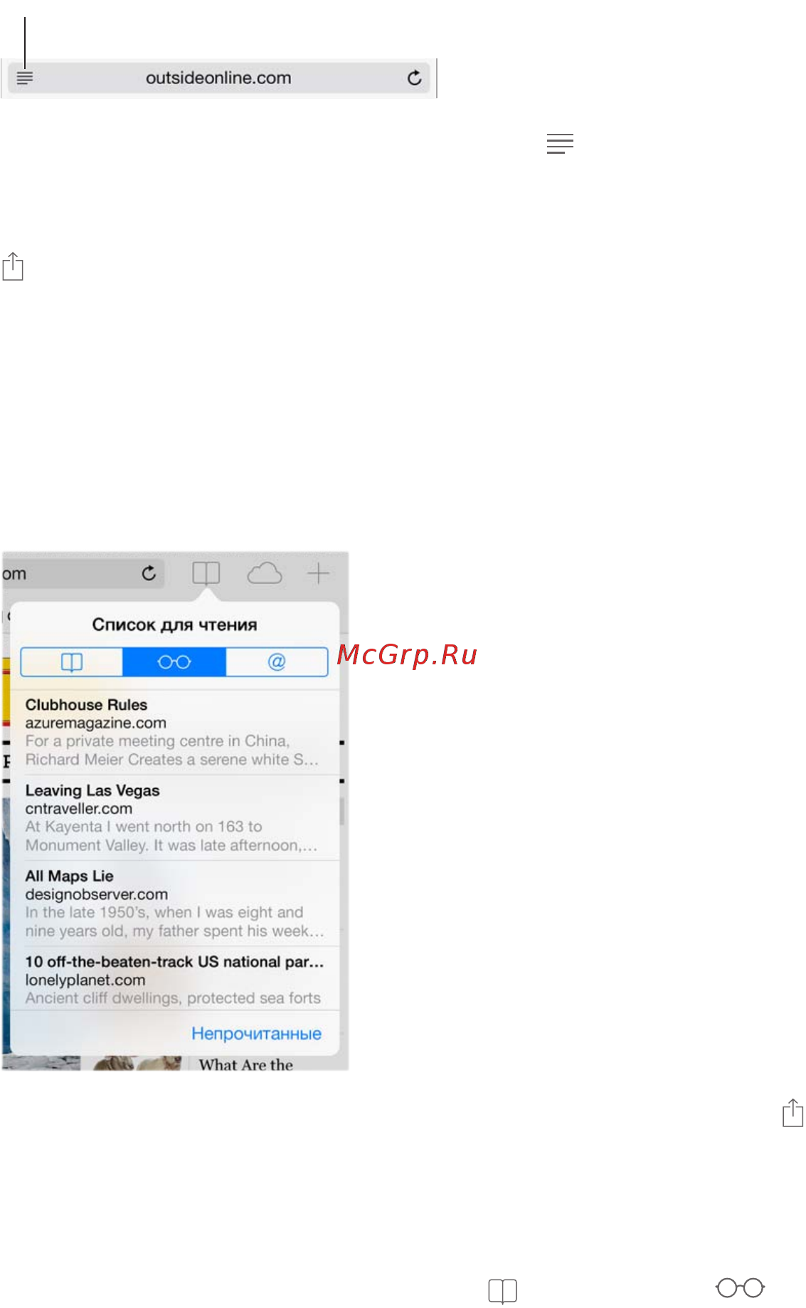This screenshot has height=1308, width=806.
Task: Select the Reading List glasses tab
Action: click(174, 662)
